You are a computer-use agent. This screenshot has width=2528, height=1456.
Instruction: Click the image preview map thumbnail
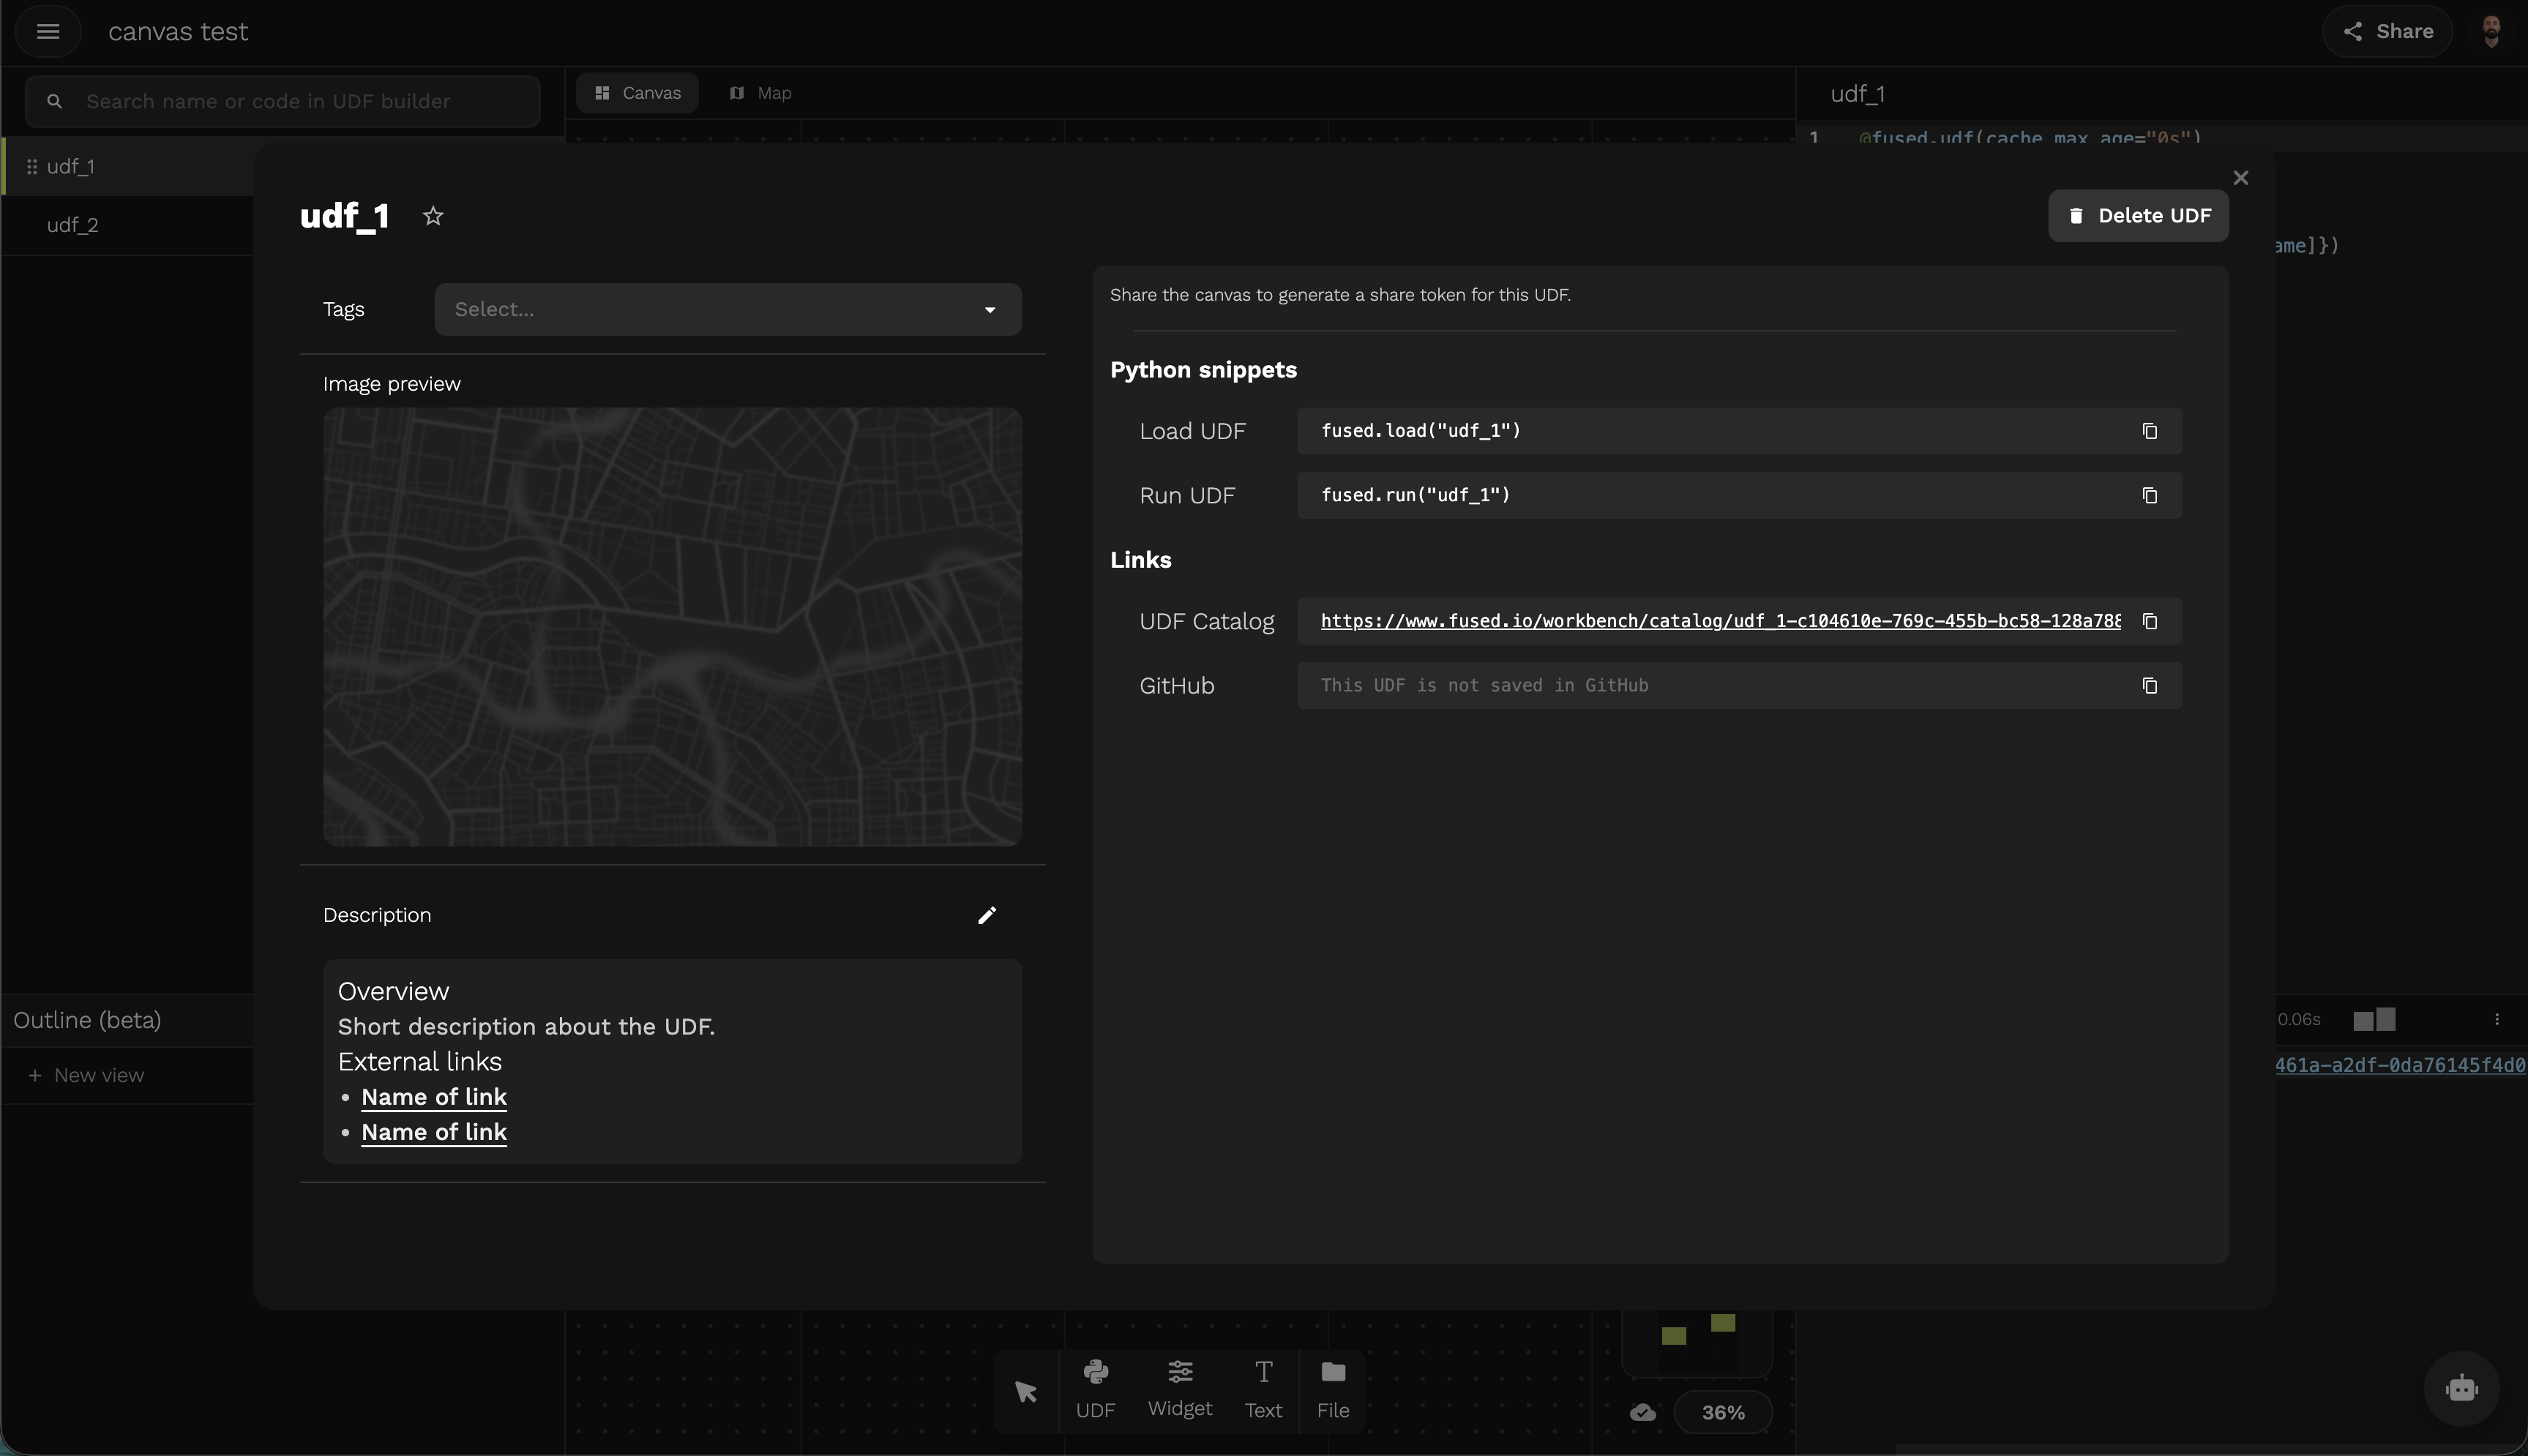672,627
